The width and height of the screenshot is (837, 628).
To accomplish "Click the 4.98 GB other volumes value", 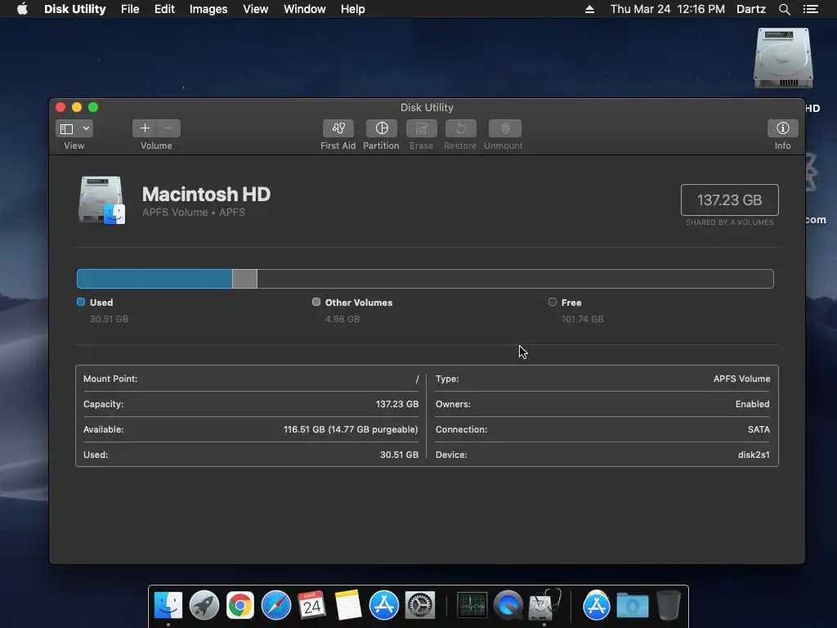I will click(x=342, y=319).
